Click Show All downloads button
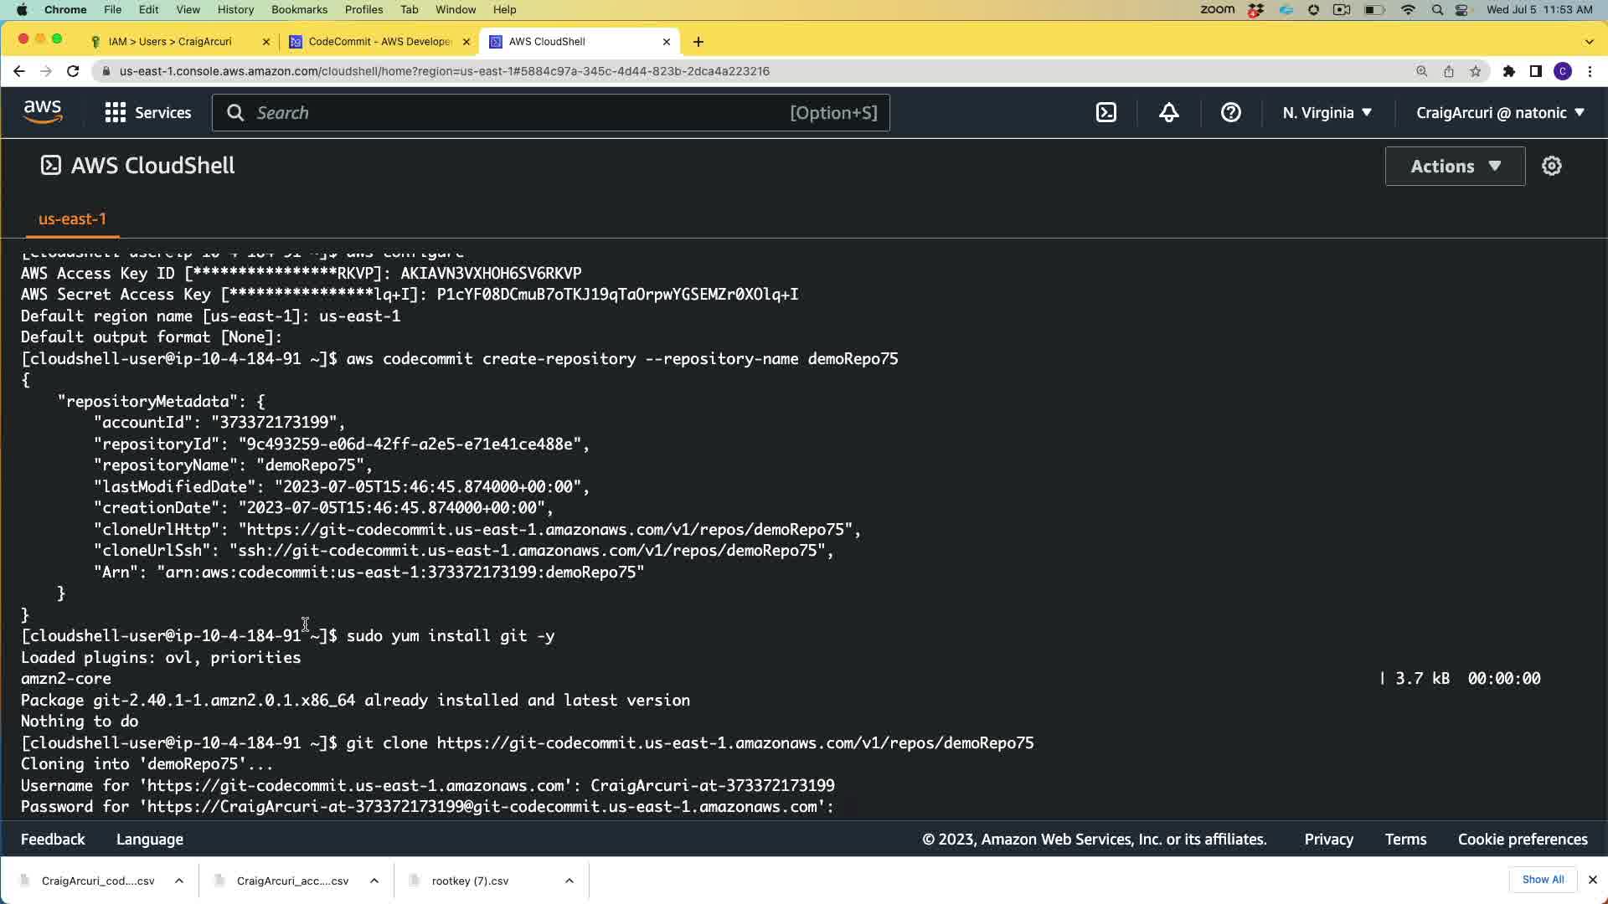Viewport: 1608px width, 904px height. click(x=1543, y=879)
